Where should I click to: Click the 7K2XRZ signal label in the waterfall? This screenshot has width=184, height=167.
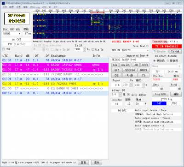click(x=96, y=23)
